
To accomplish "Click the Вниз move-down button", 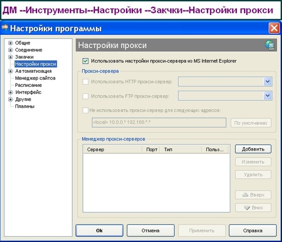I will coord(253,208).
